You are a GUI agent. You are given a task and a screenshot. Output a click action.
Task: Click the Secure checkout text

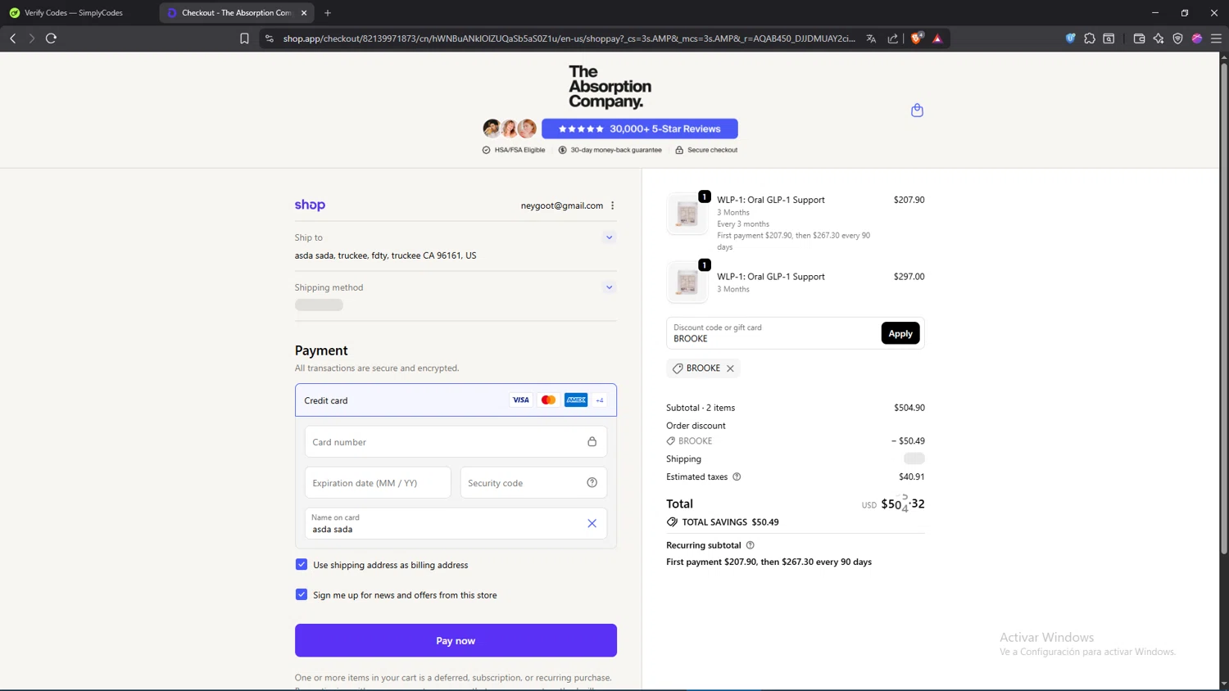point(712,150)
